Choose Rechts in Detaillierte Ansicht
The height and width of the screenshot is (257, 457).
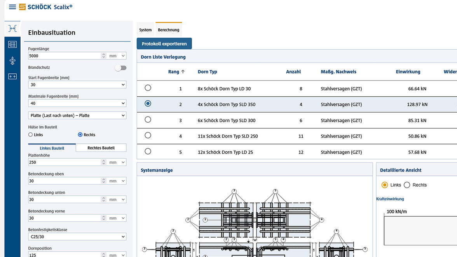tap(407, 185)
